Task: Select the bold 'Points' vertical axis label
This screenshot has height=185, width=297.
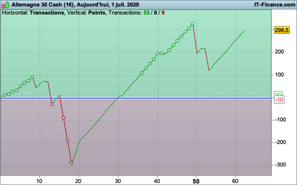Action: click(97, 12)
